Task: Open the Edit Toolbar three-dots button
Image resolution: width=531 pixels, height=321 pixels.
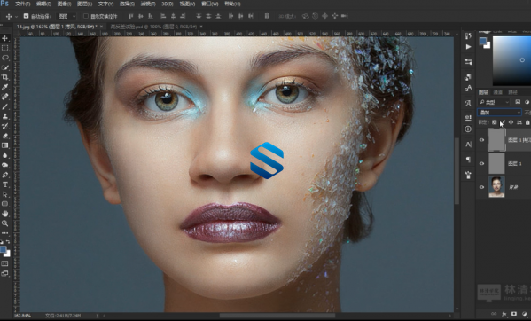Action: click(5, 233)
